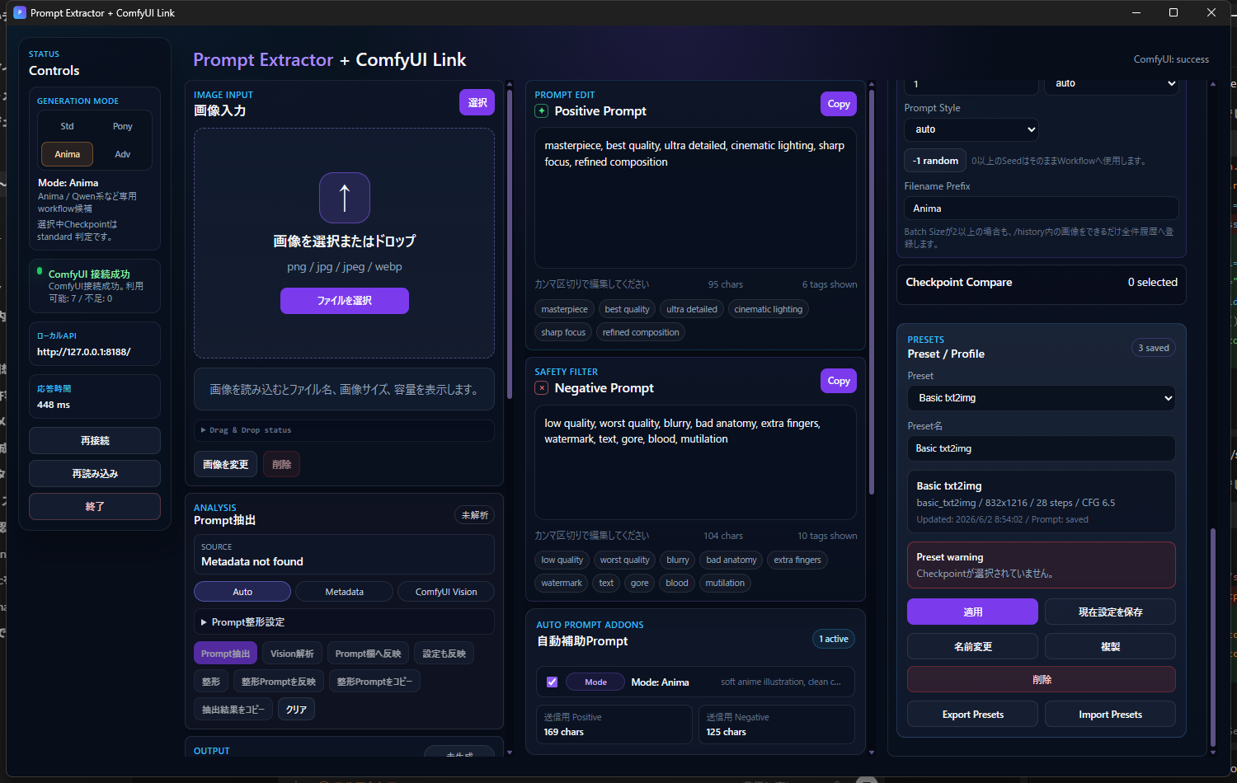Viewport: 1237px width, 783px height.
Task: Click the bad anatomy tag chip
Action: [731, 560]
